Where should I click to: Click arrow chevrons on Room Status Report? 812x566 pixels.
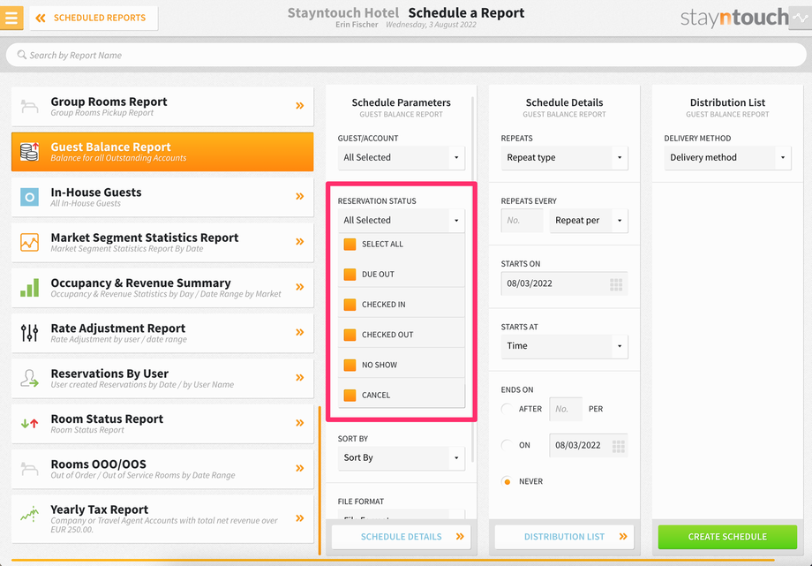300,423
